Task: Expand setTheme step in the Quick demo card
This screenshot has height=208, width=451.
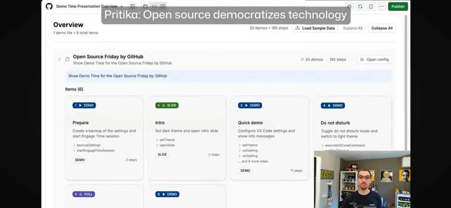Action: click(248, 145)
